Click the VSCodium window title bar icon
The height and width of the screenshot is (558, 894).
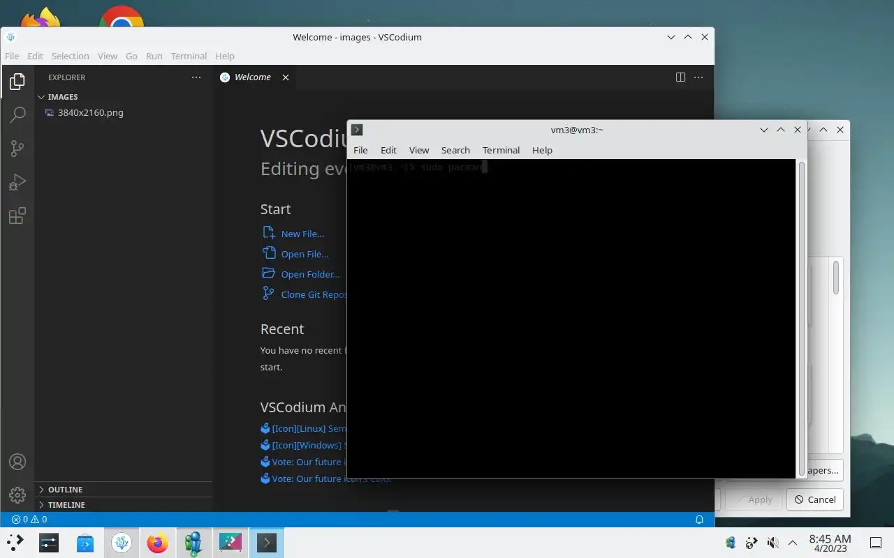click(x=10, y=37)
